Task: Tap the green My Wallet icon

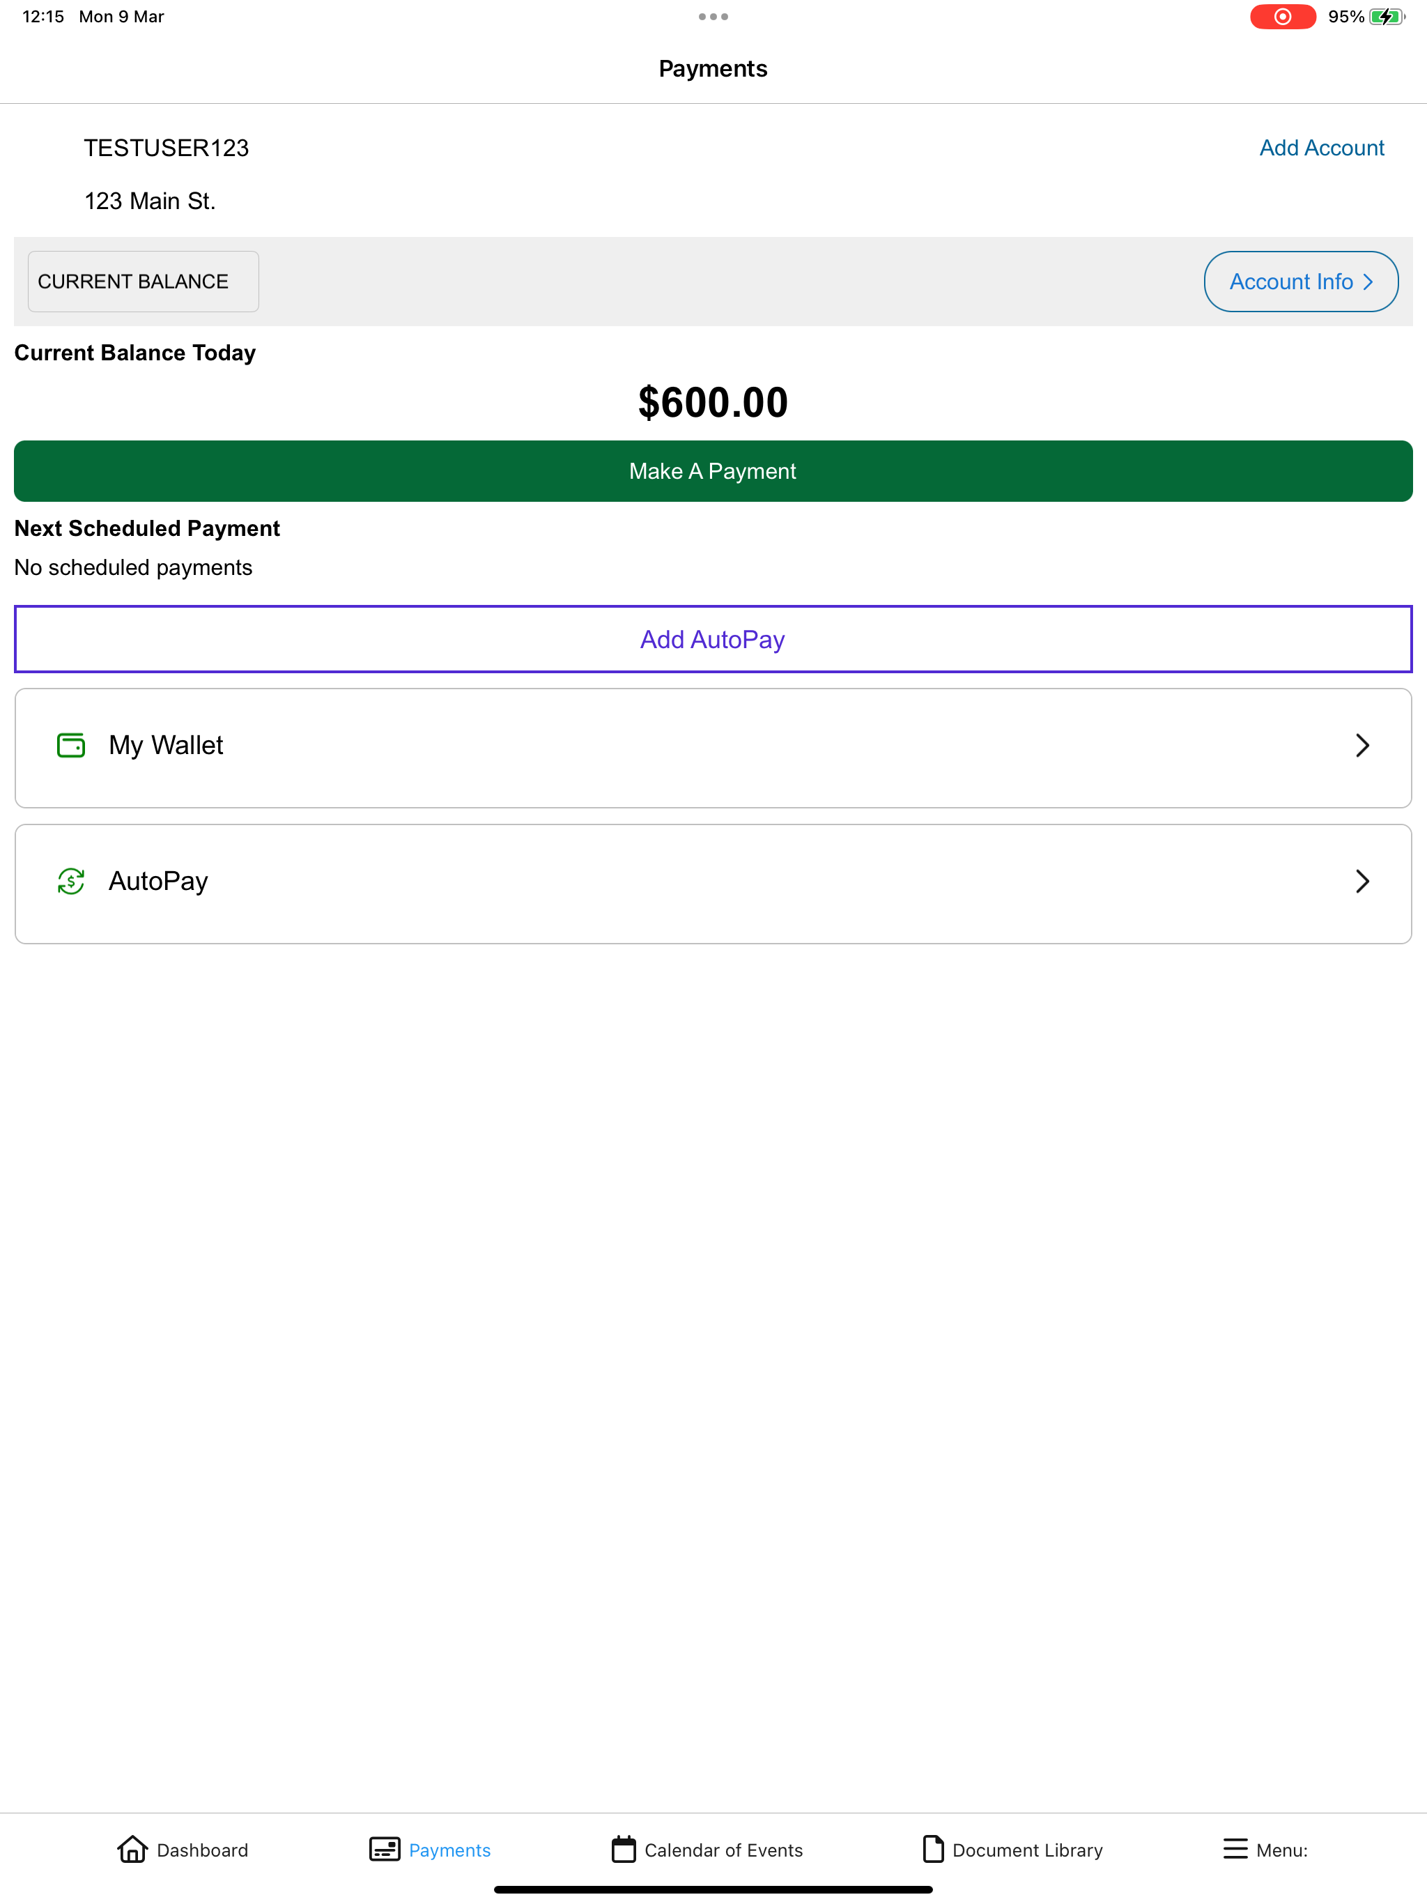Action: [70, 746]
